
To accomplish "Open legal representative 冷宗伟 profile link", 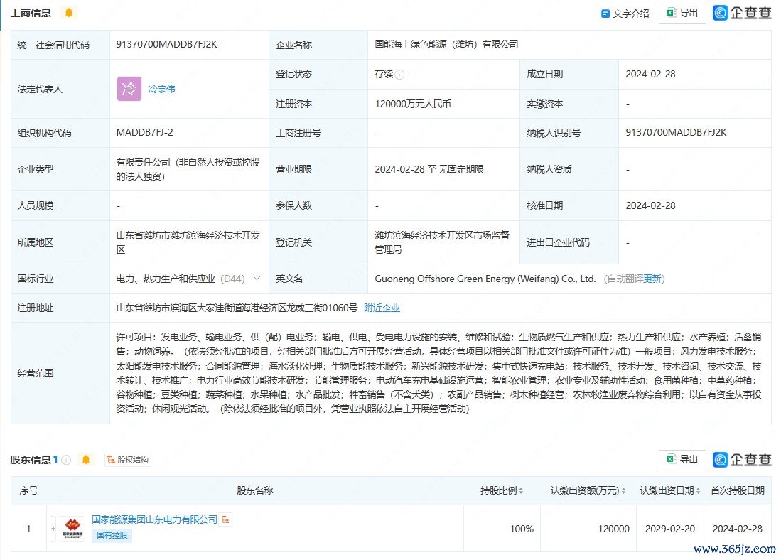I will coord(161,89).
